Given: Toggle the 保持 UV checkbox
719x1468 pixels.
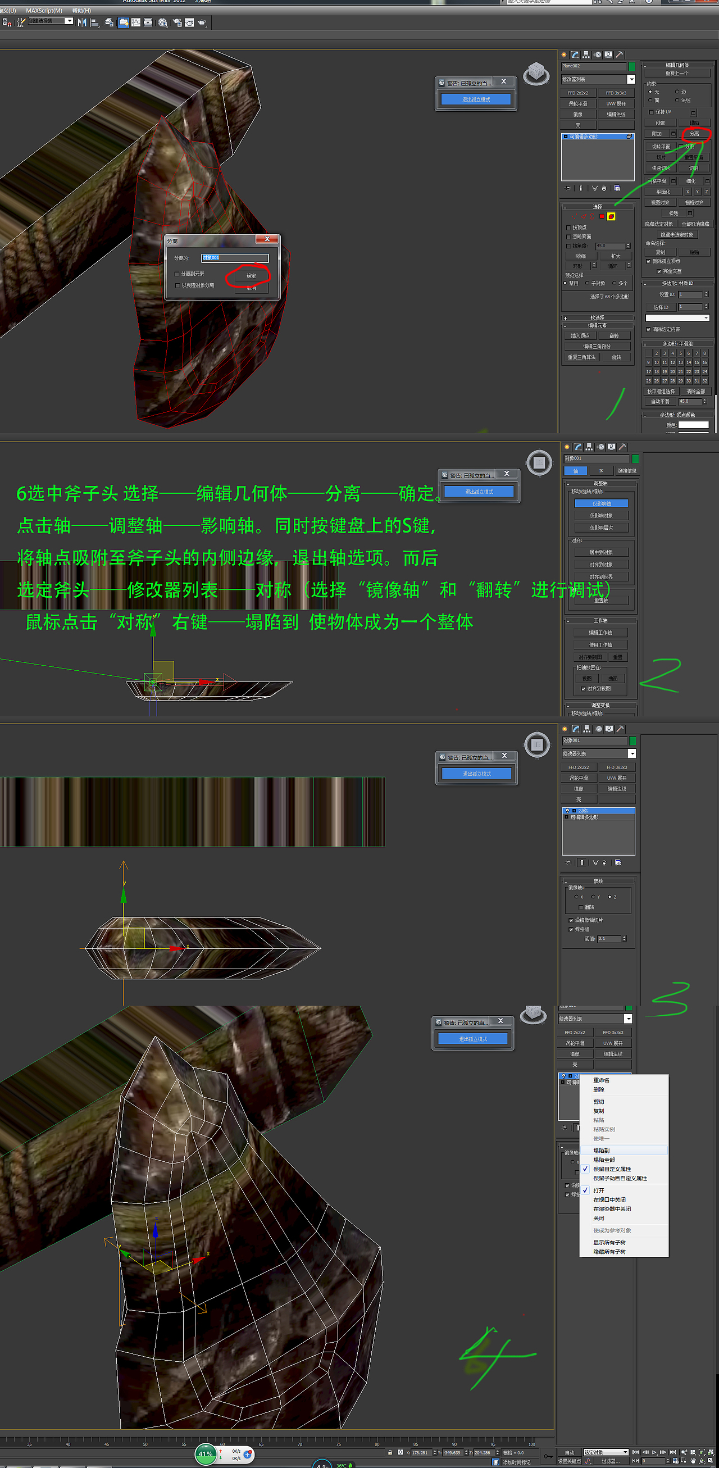Looking at the screenshot, I should (652, 112).
